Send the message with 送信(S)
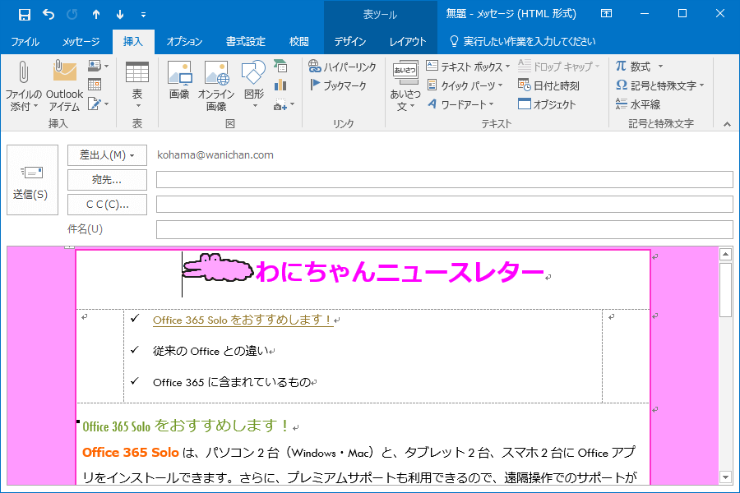The height and width of the screenshot is (493, 740). pyautogui.click(x=32, y=180)
